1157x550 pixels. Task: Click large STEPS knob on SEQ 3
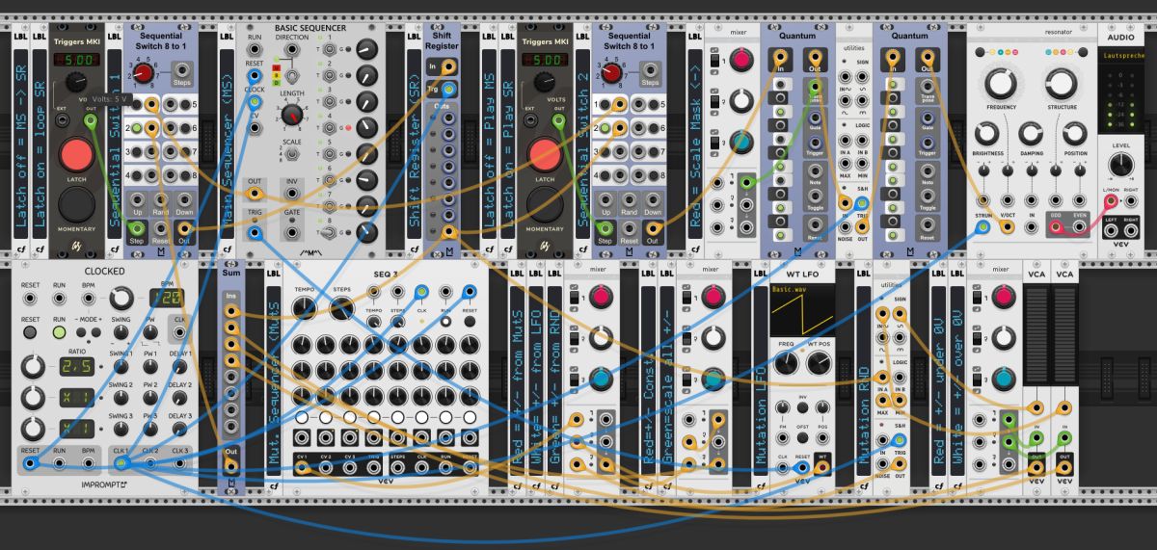pos(340,308)
